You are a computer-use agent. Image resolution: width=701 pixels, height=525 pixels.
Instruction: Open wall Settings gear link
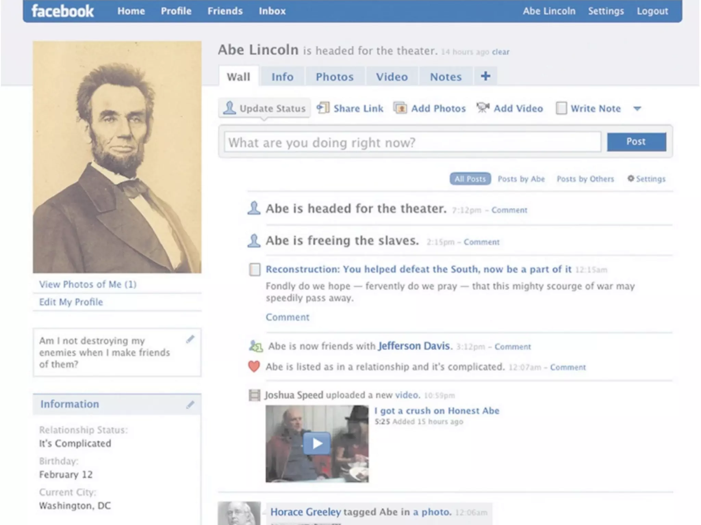tap(646, 179)
